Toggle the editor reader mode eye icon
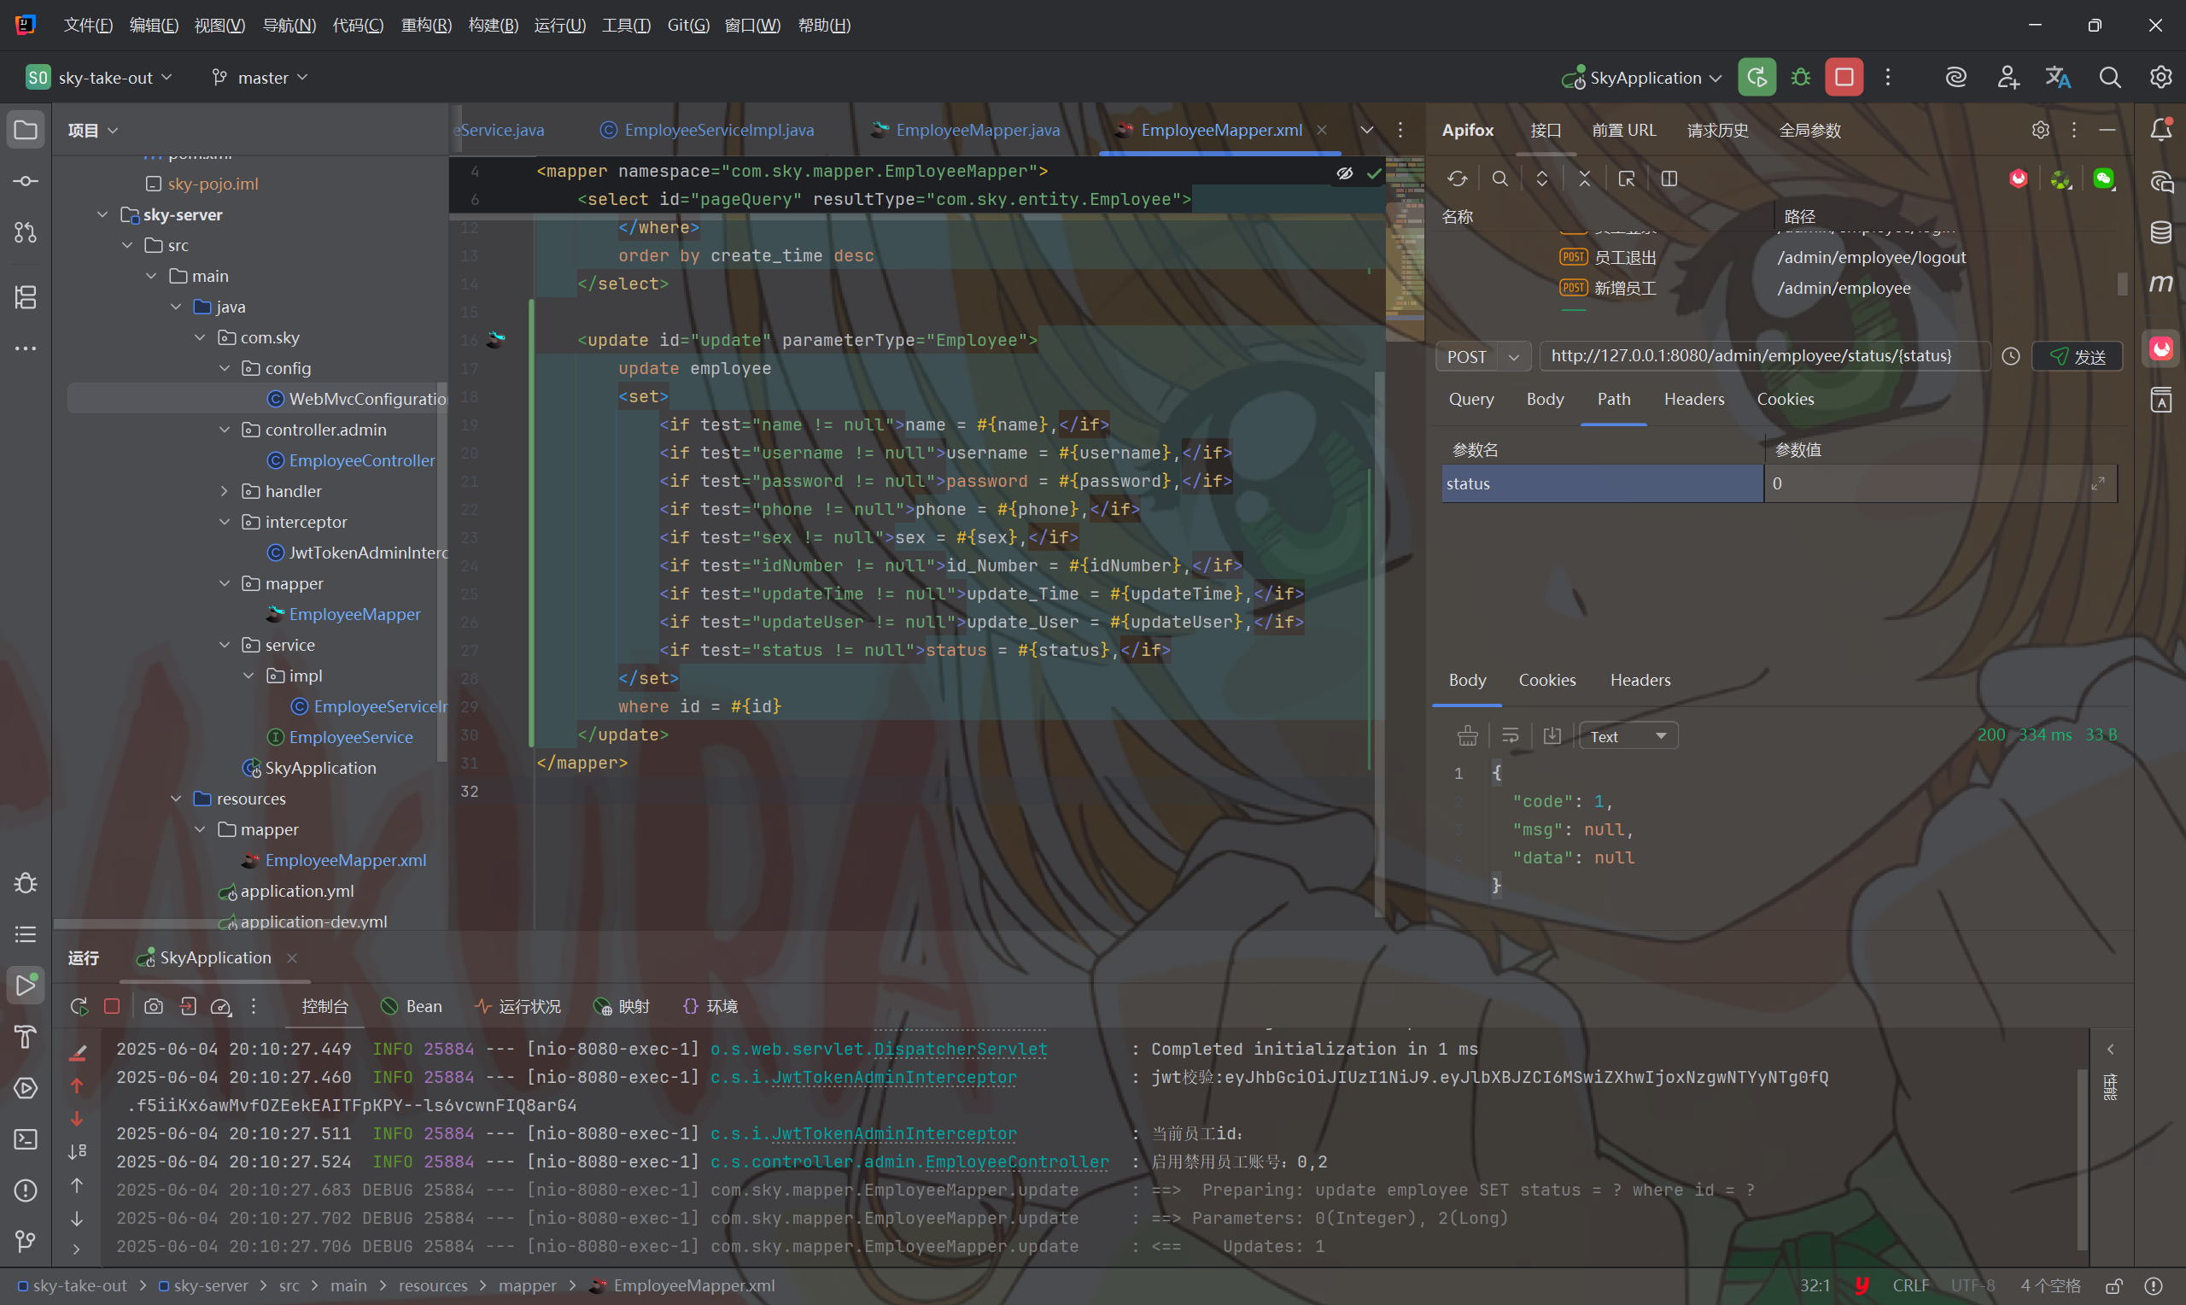Image resolution: width=2186 pixels, height=1305 pixels. pyautogui.click(x=1344, y=173)
